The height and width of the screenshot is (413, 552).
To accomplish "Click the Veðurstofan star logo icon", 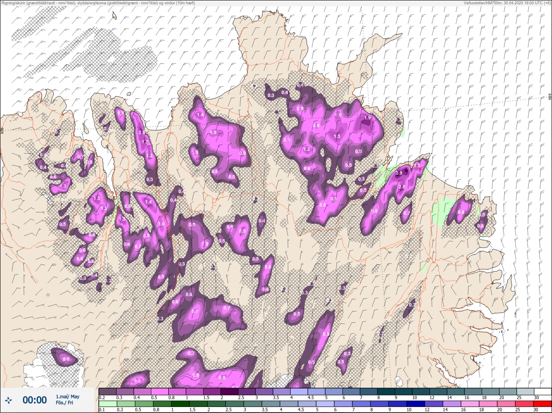I will point(9,400).
